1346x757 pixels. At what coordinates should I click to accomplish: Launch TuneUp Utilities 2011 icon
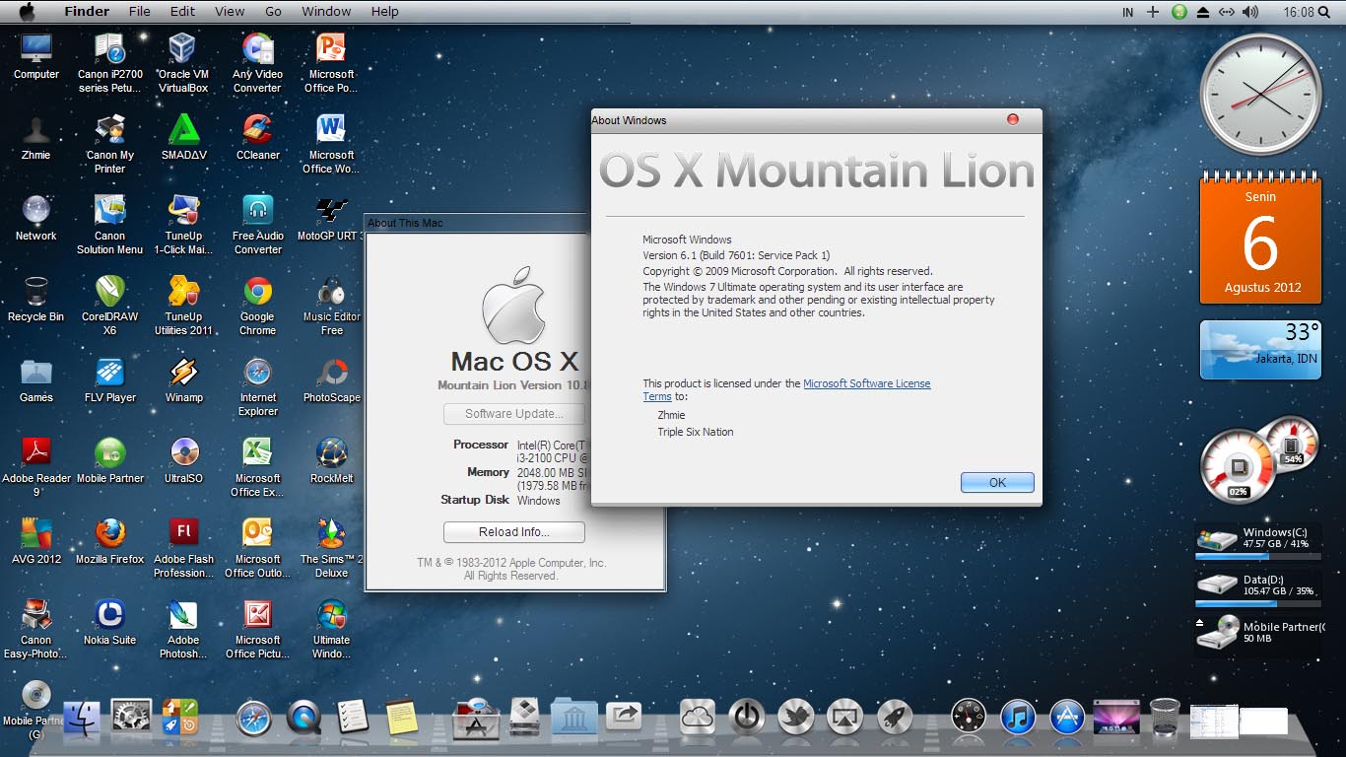point(183,307)
